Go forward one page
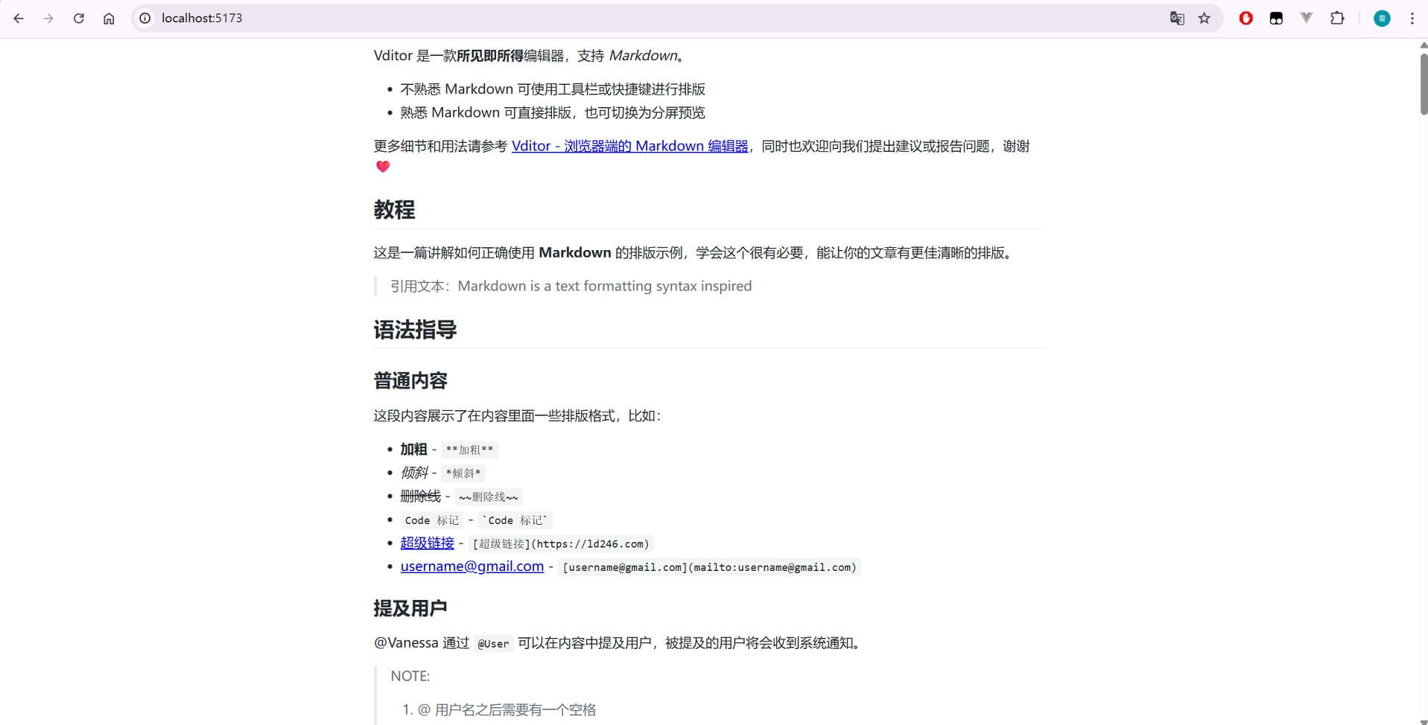The image size is (1428, 725). pos(49,18)
